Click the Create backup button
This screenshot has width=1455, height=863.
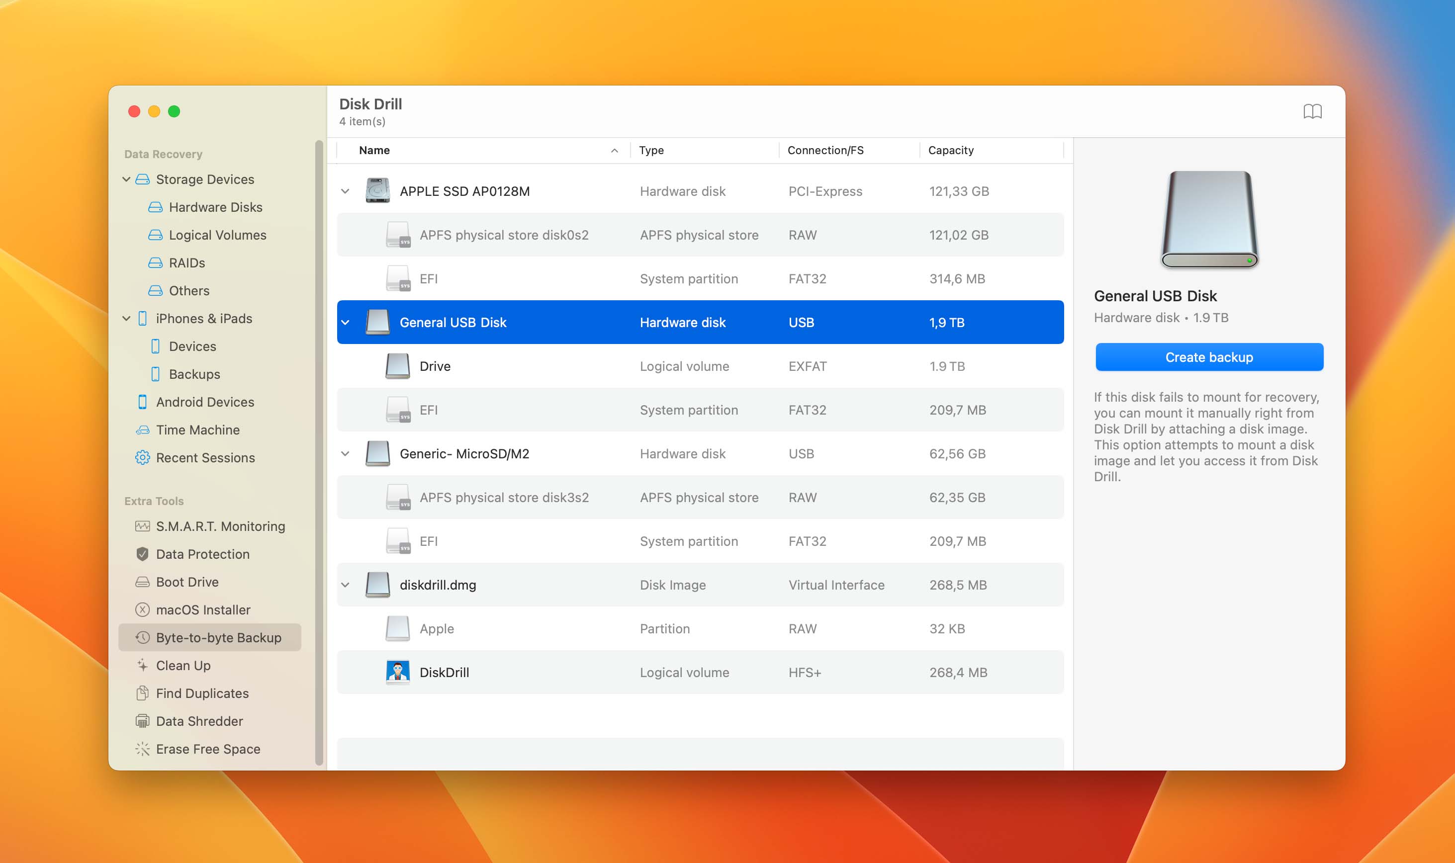[x=1209, y=357]
